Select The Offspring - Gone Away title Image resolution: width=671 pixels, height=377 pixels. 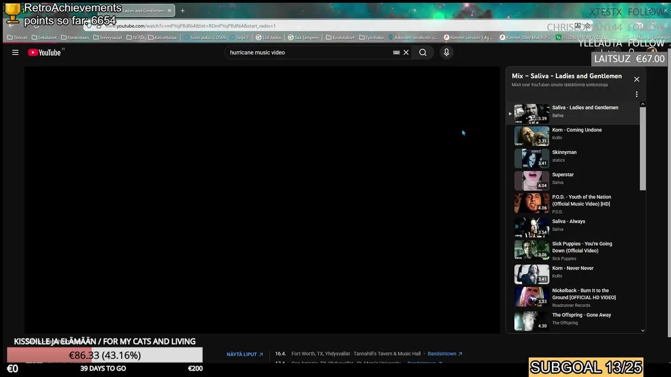(x=581, y=315)
